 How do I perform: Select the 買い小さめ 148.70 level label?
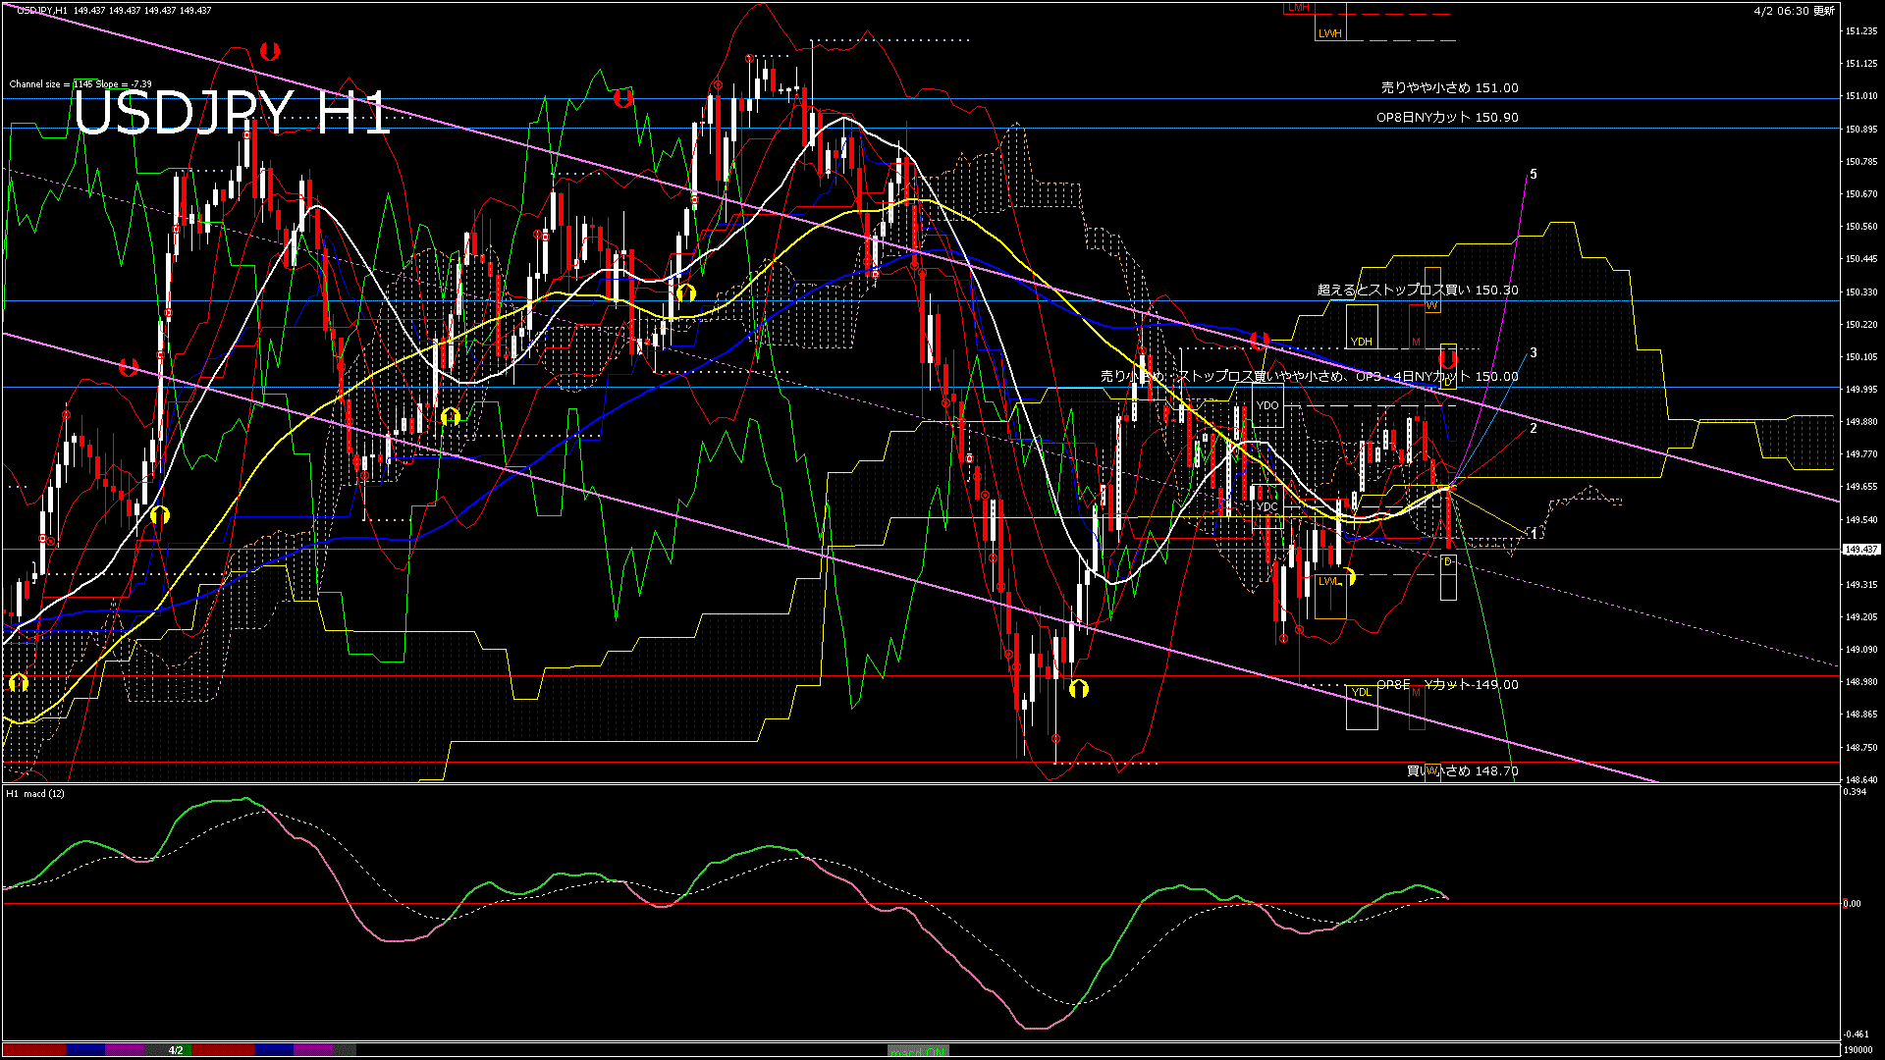[1462, 770]
